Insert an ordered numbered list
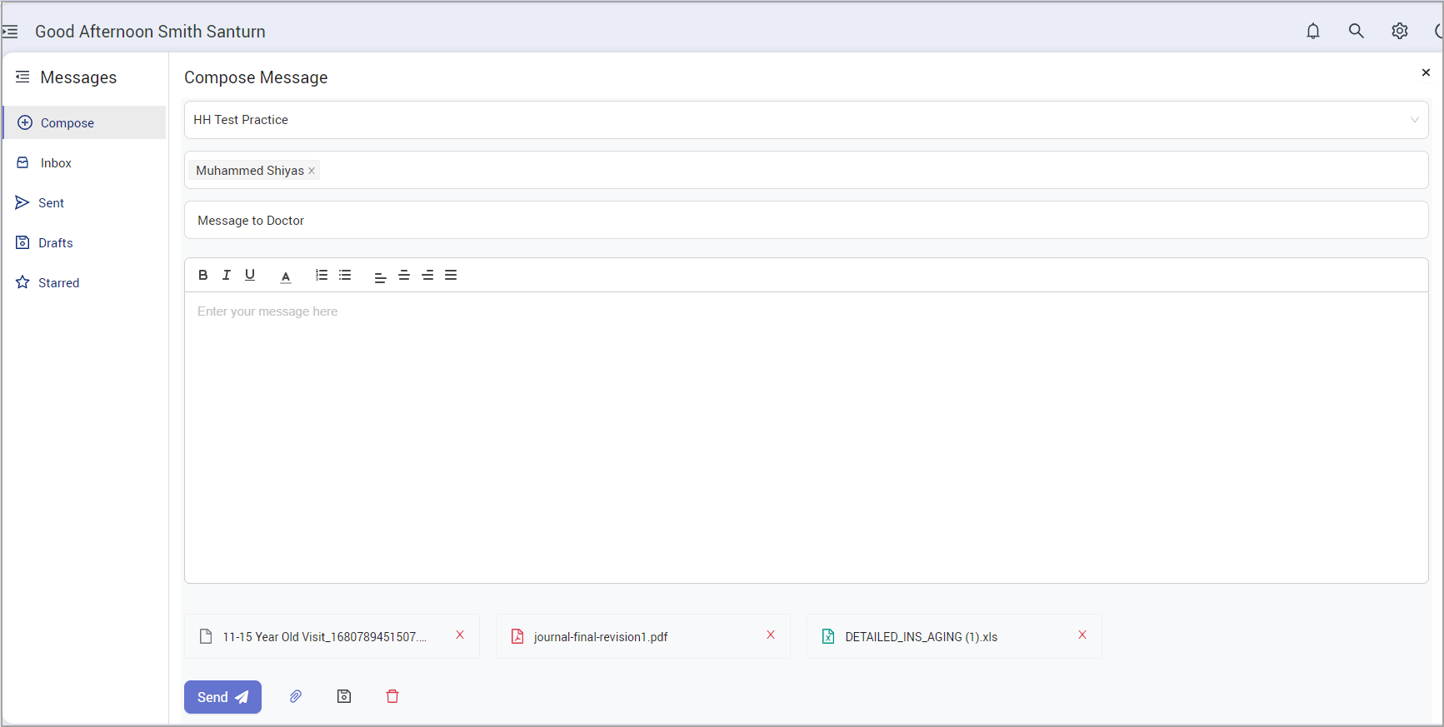The width and height of the screenshot is (1444, 727). click(x=322, y=275)
